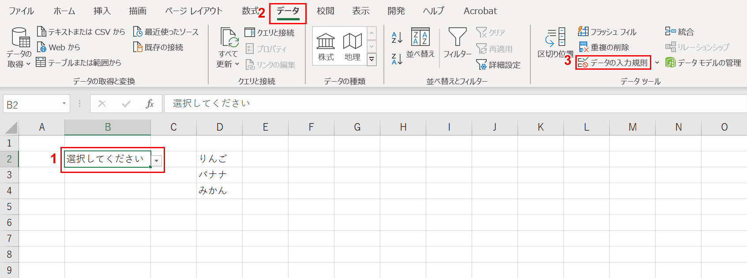
Task: Click the クリア filter icon
Action: [481, 32]
